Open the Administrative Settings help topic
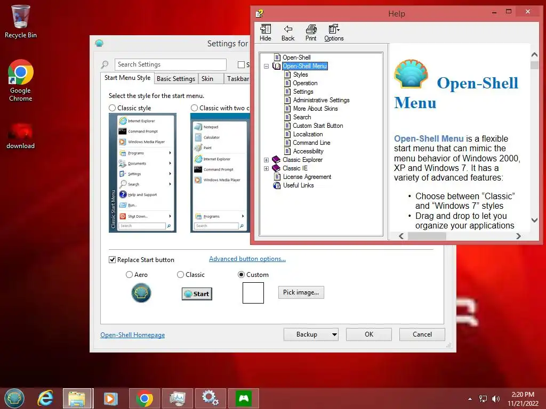 coord(321,100)
